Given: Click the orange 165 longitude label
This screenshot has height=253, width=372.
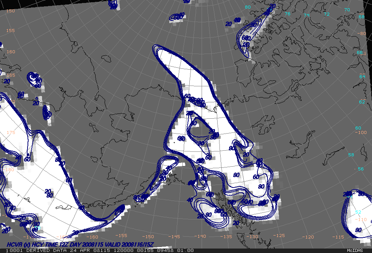Looking at the screenshot, I should (x=11, y=75).
